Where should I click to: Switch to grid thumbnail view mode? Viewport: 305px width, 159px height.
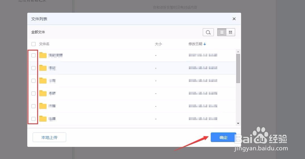coord(231,32)
